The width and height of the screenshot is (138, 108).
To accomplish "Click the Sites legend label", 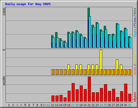I will [x=135, y=71].
